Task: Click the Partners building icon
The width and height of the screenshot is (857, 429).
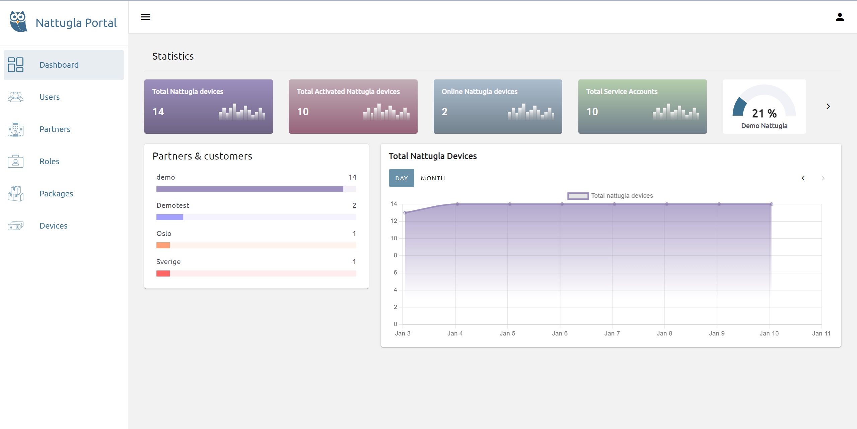Action: [x=15, y=129]
